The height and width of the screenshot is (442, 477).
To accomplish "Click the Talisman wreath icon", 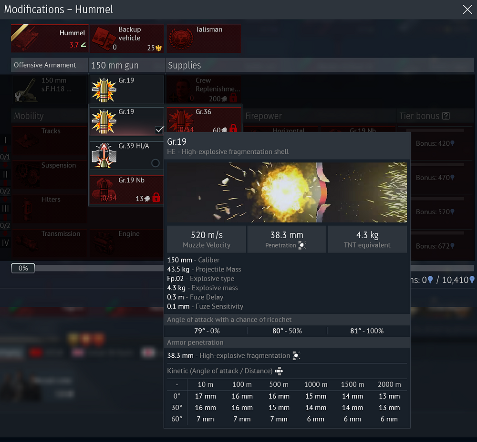I will point(181,39).
